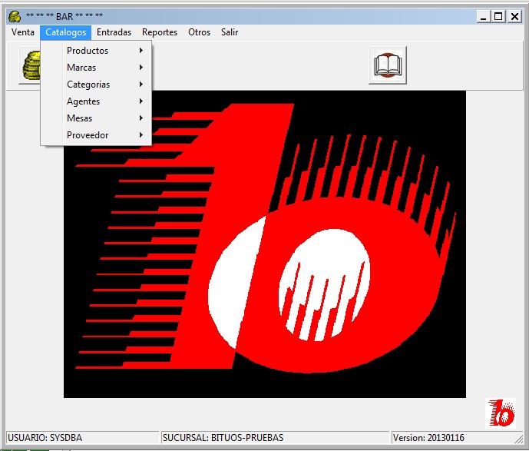
Task: Open the Reportes menu
Action: (x=160, y=32)
